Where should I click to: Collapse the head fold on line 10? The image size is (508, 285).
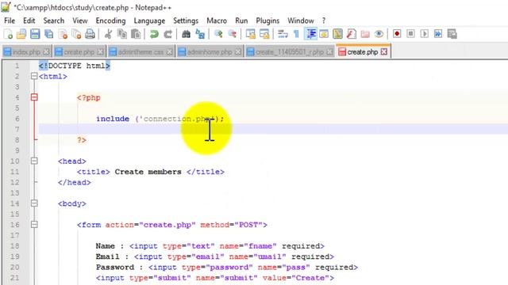34,161
